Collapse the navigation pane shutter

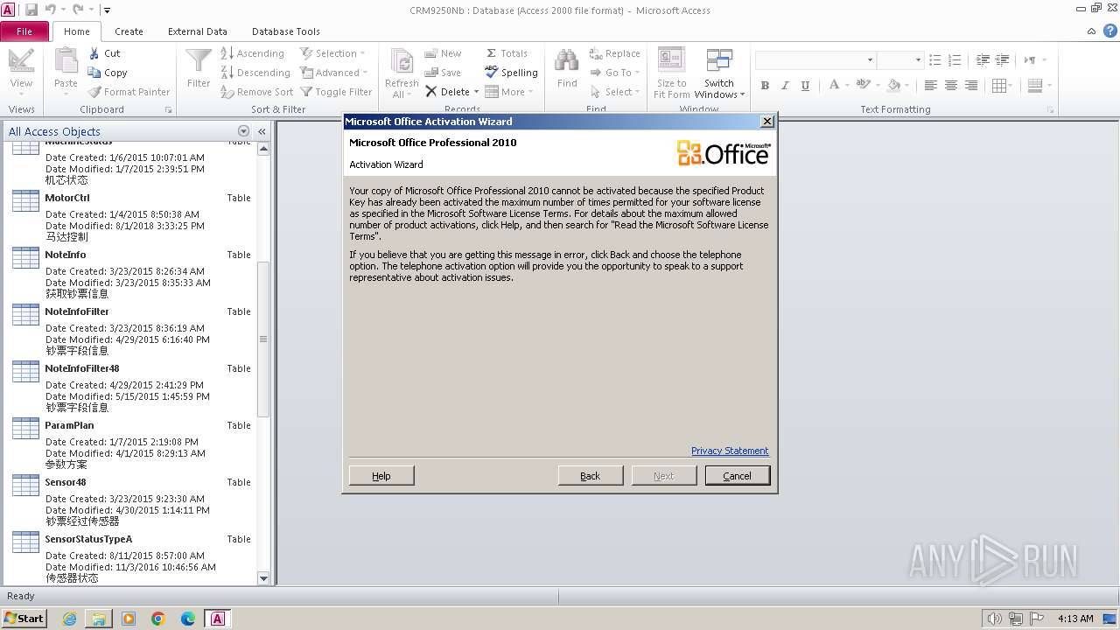pos(262,131)
